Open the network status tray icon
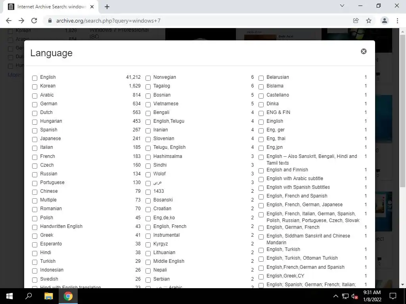Viewport: 406px width, 304px height. click(x=345, y=296)
